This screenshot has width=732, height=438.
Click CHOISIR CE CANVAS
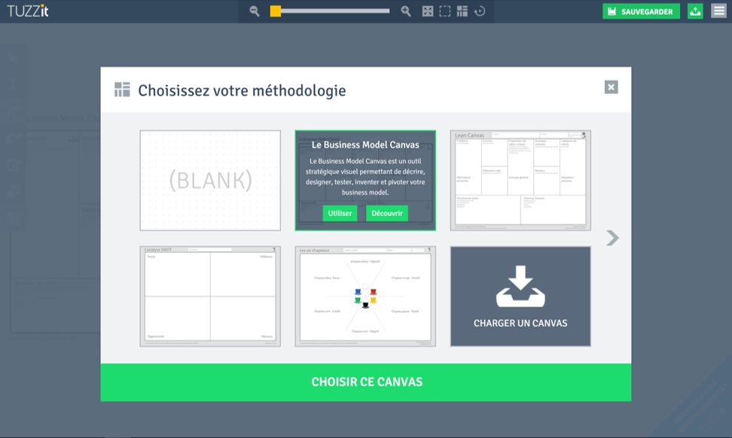coord(365,382)
